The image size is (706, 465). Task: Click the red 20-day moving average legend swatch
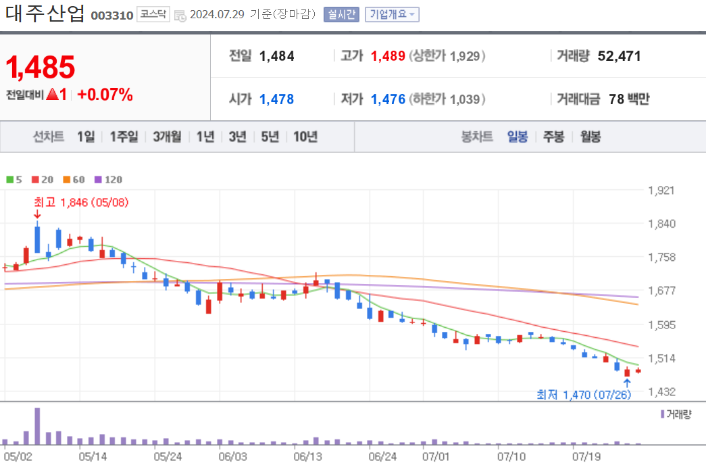tap(35, 180)
